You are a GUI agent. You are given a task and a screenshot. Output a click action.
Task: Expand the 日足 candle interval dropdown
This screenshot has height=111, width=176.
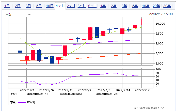click(18, 14)
